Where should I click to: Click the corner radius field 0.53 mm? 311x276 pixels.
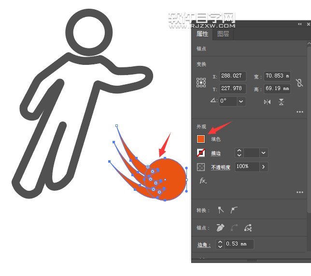(239, 244)
